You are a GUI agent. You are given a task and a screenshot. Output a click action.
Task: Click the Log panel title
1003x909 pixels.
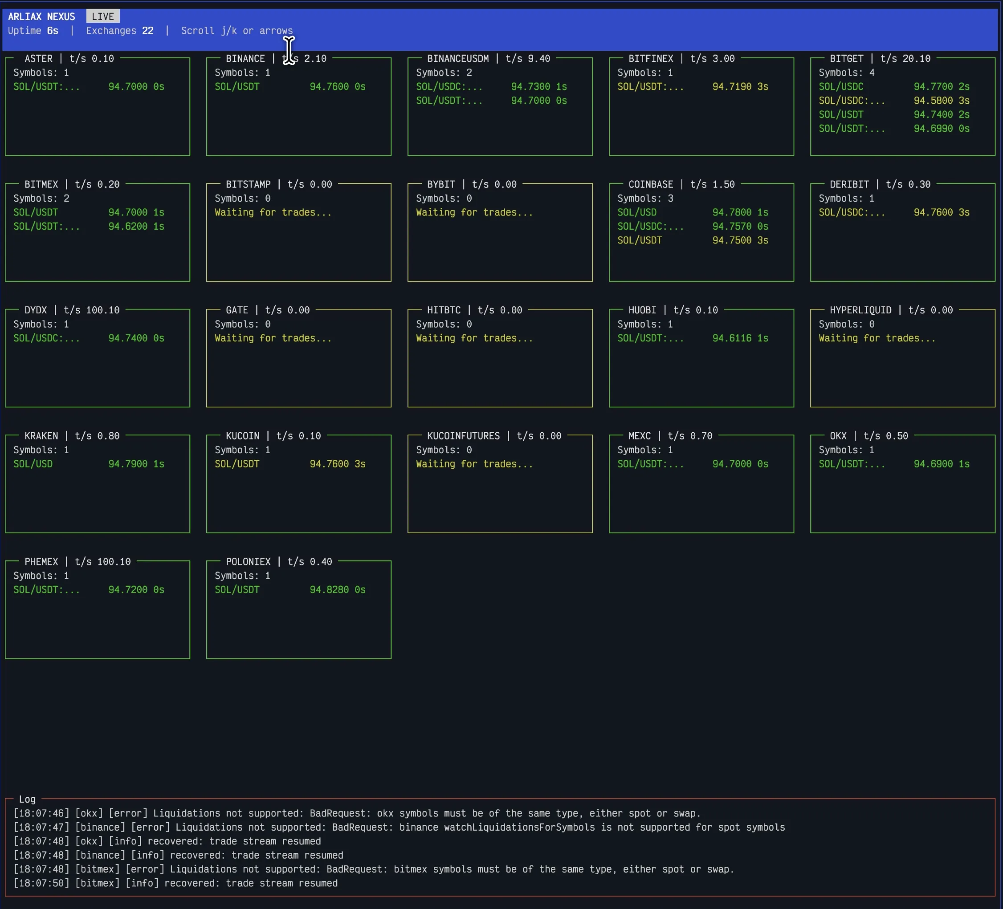pos(27,799)
